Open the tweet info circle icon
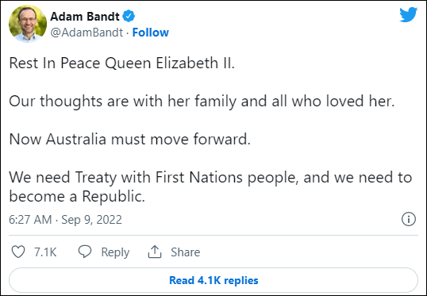The height and width of the screenshot is (296, 427). [409, 219]
